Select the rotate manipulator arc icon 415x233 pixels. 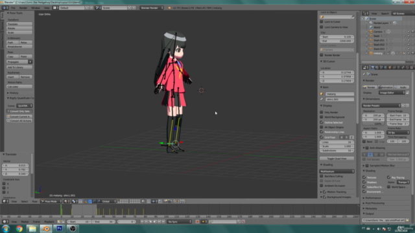[95, 201]
